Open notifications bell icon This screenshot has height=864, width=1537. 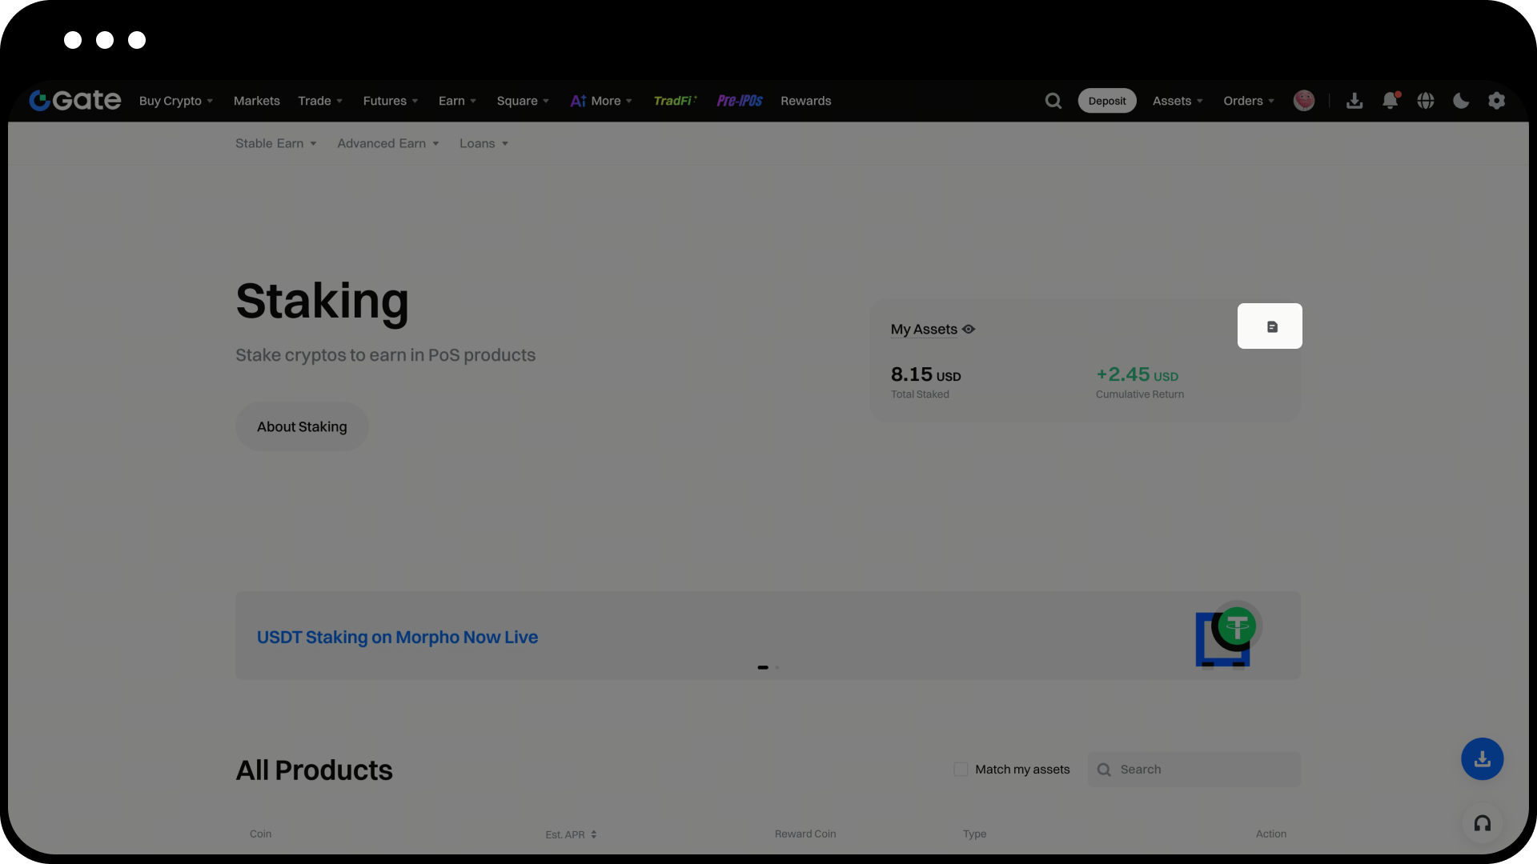coord(1391,101)
